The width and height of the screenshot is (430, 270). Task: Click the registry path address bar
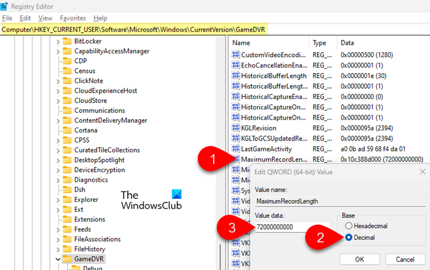point(215,29)
